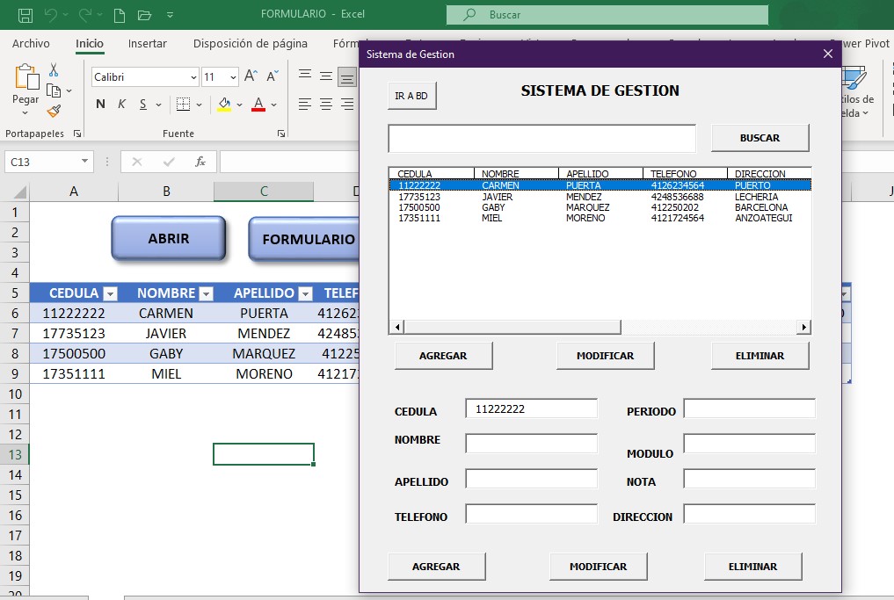Open the font size dropdown showing 11
The height and width of the screenshot is (600, 894).
pyautogui.click(x=233, y=77)
